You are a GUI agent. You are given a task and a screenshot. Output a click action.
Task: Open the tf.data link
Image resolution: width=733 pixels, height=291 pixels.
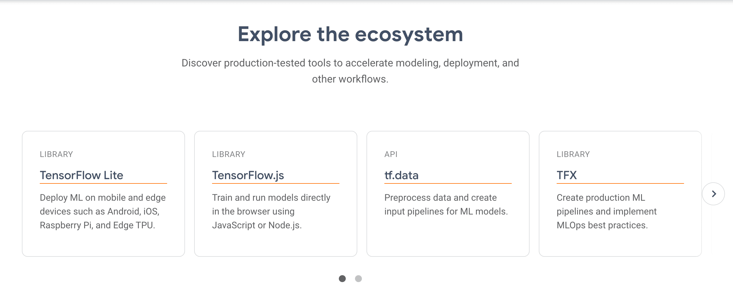(x=401, y=175)
